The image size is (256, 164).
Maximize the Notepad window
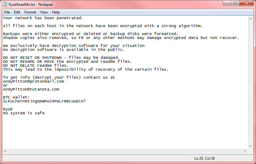pos(235,3)
